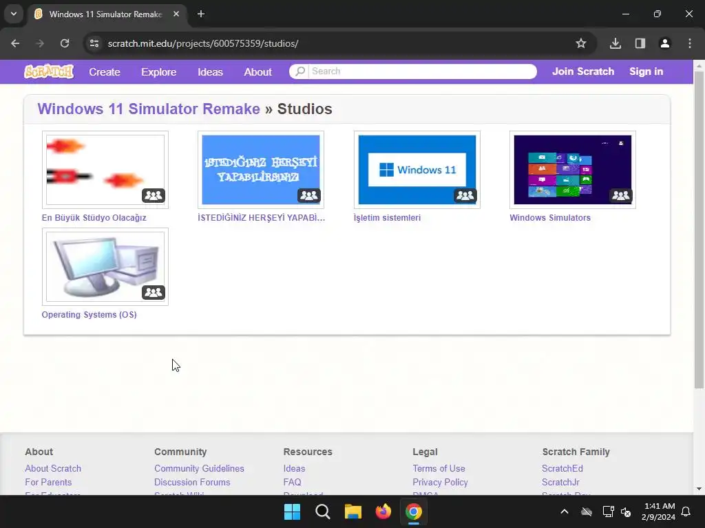Click En Büyük Stüdyo Olacağız title link
The image size is (705, 528).
[x=94, y=218]
